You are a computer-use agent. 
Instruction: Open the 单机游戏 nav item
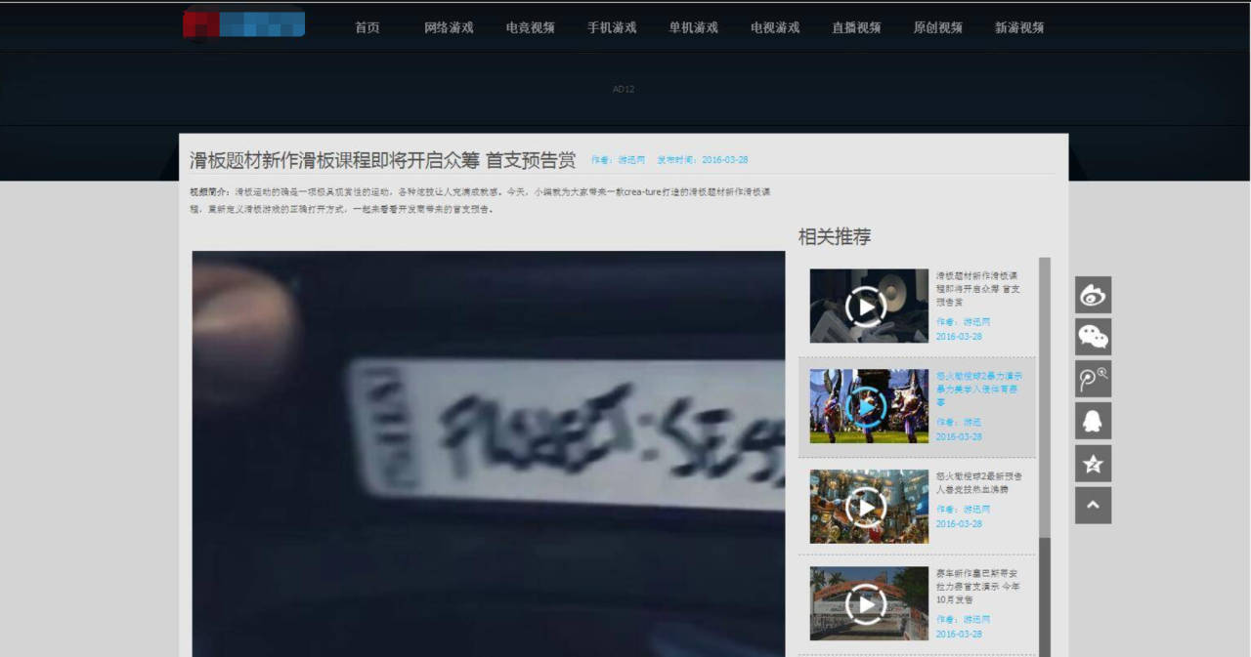pos(693,27)
